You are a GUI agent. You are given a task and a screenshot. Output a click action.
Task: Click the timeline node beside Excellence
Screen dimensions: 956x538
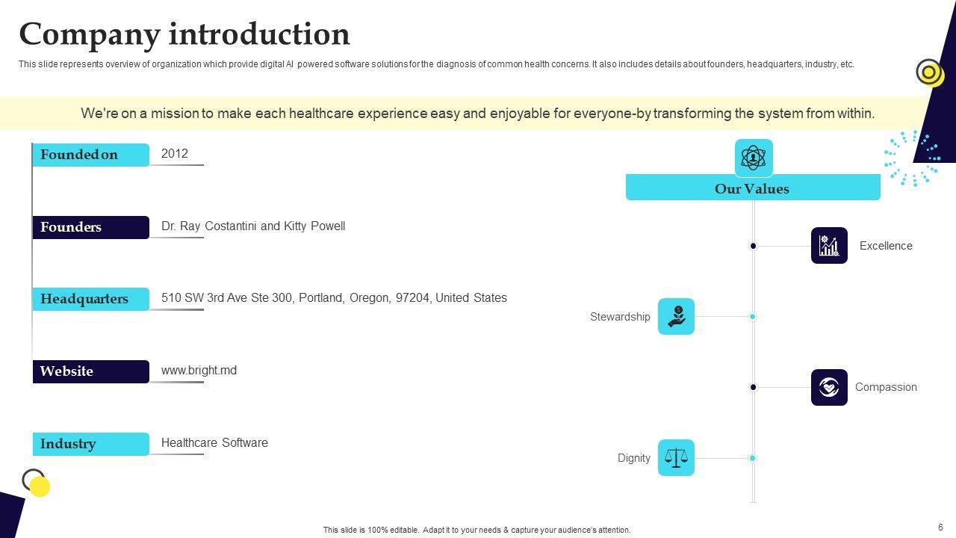[x=753, y=246]
